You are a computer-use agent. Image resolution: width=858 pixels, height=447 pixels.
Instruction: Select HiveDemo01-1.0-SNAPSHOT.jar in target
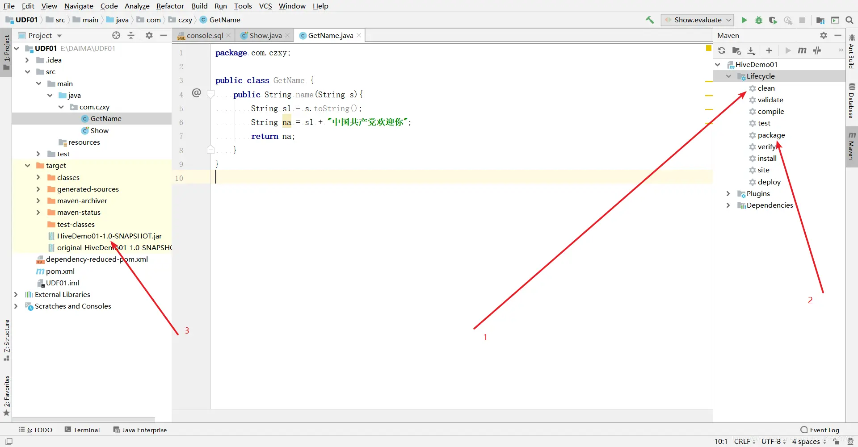pyautogui.click(x=109, y=236)
